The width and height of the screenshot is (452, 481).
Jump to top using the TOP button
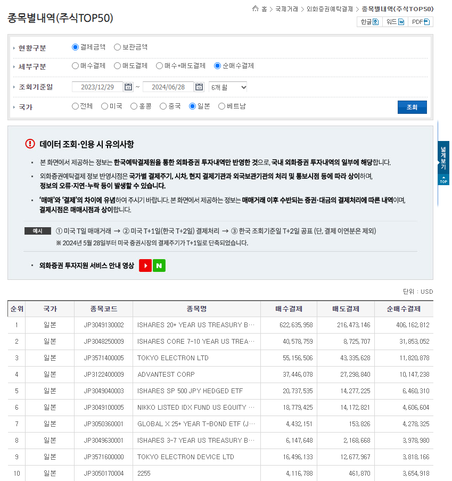click(443, 180)
